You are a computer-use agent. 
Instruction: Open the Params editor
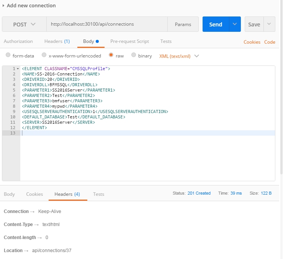click(x=183, y=24)
